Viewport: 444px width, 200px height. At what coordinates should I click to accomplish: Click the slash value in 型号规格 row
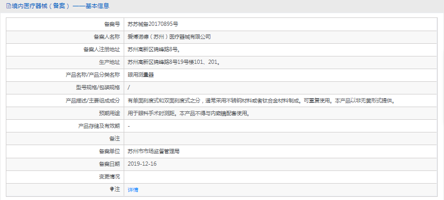(x=129, y=88)
